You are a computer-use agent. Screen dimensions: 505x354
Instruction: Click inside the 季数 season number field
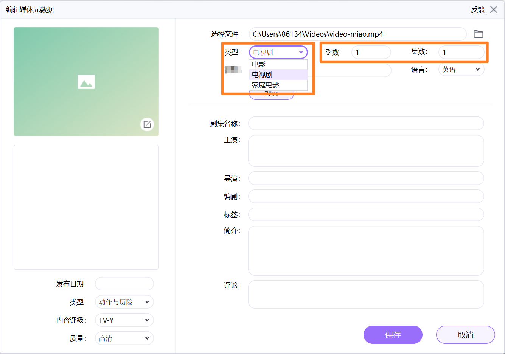pos(371,52)
